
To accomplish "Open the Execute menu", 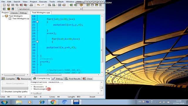I will pos(43,2).
